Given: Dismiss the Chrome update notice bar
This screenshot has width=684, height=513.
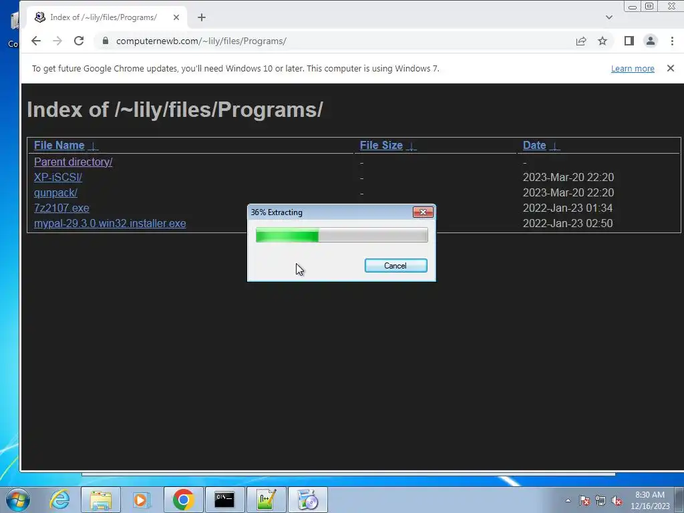Looking at the screenshot, I should (671, 68).
